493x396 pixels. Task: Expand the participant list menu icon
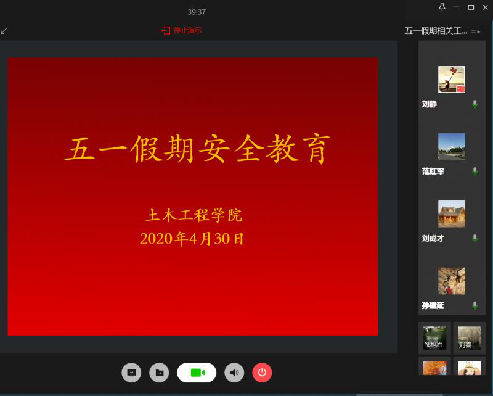(475, 31)
